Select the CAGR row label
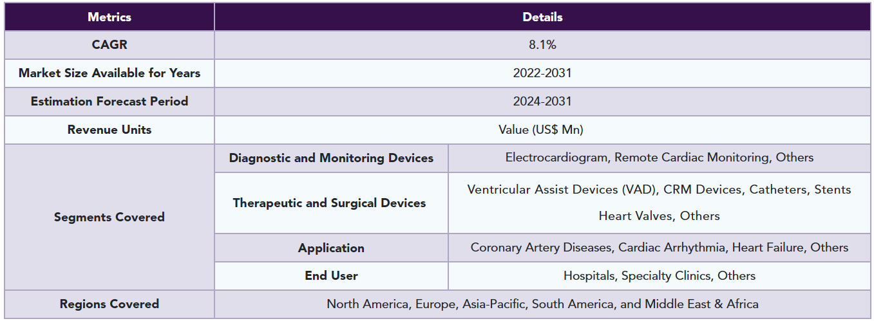The width and height of the screenshot is (874, 321). [x=109, y=45]
